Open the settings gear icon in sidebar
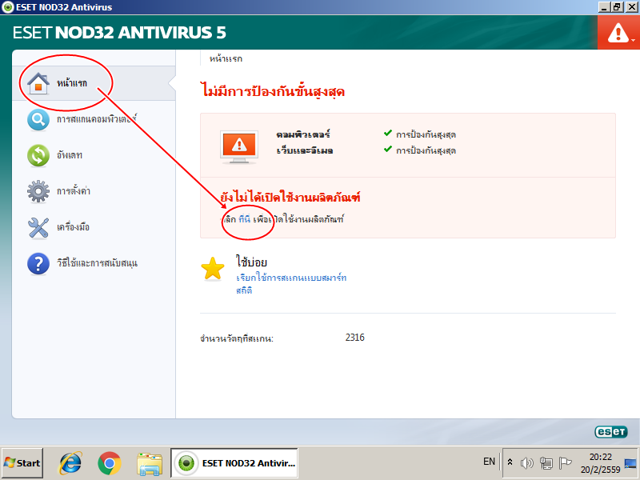The height and width of the screenshot is (480, 640). tap(38, 191)
